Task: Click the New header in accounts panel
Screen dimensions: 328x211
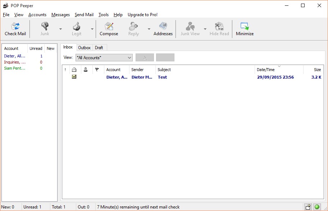Action: coord(51,48)
